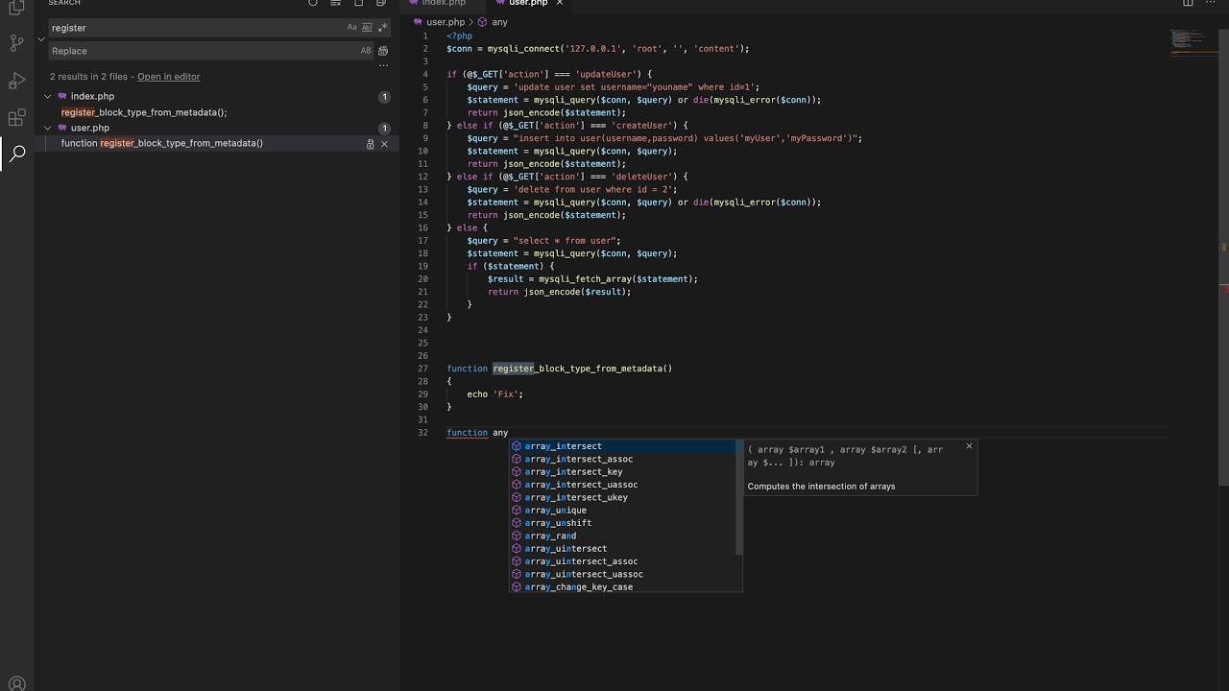Screen dimensions: 1229x691
Task: Choose array_intersect_uassoc suggestion
Action: pyautogui.click(x=623, y=485)
